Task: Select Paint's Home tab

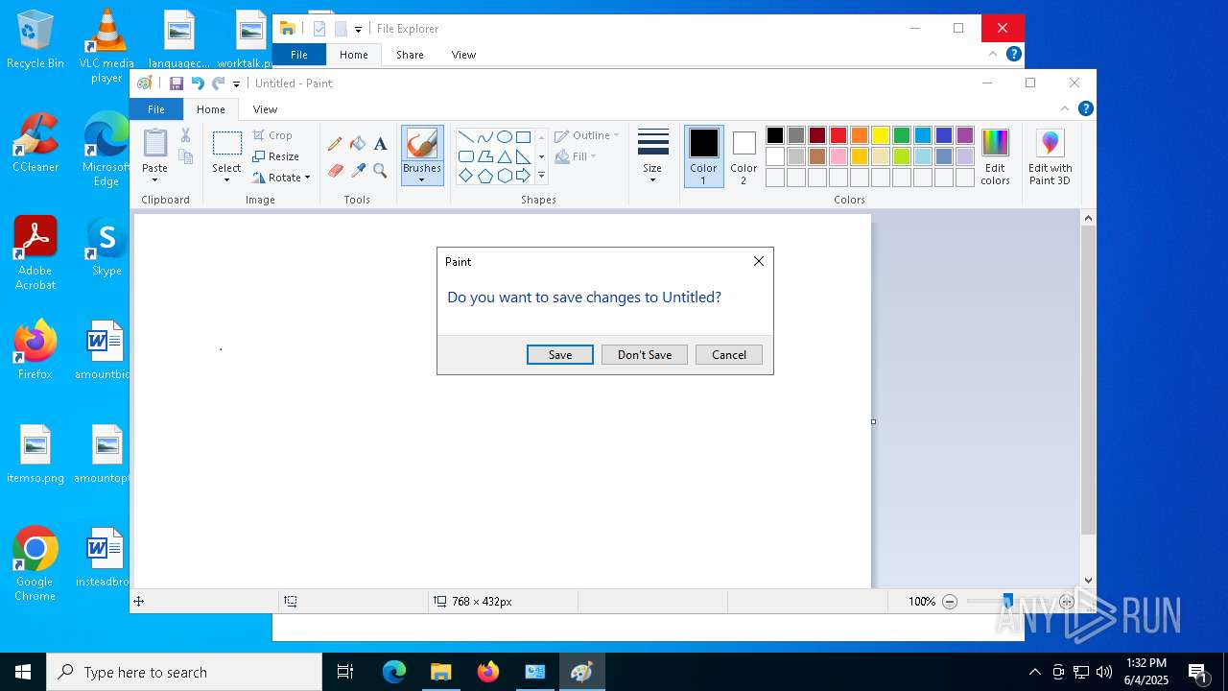Action: click(x=211, y=109)
